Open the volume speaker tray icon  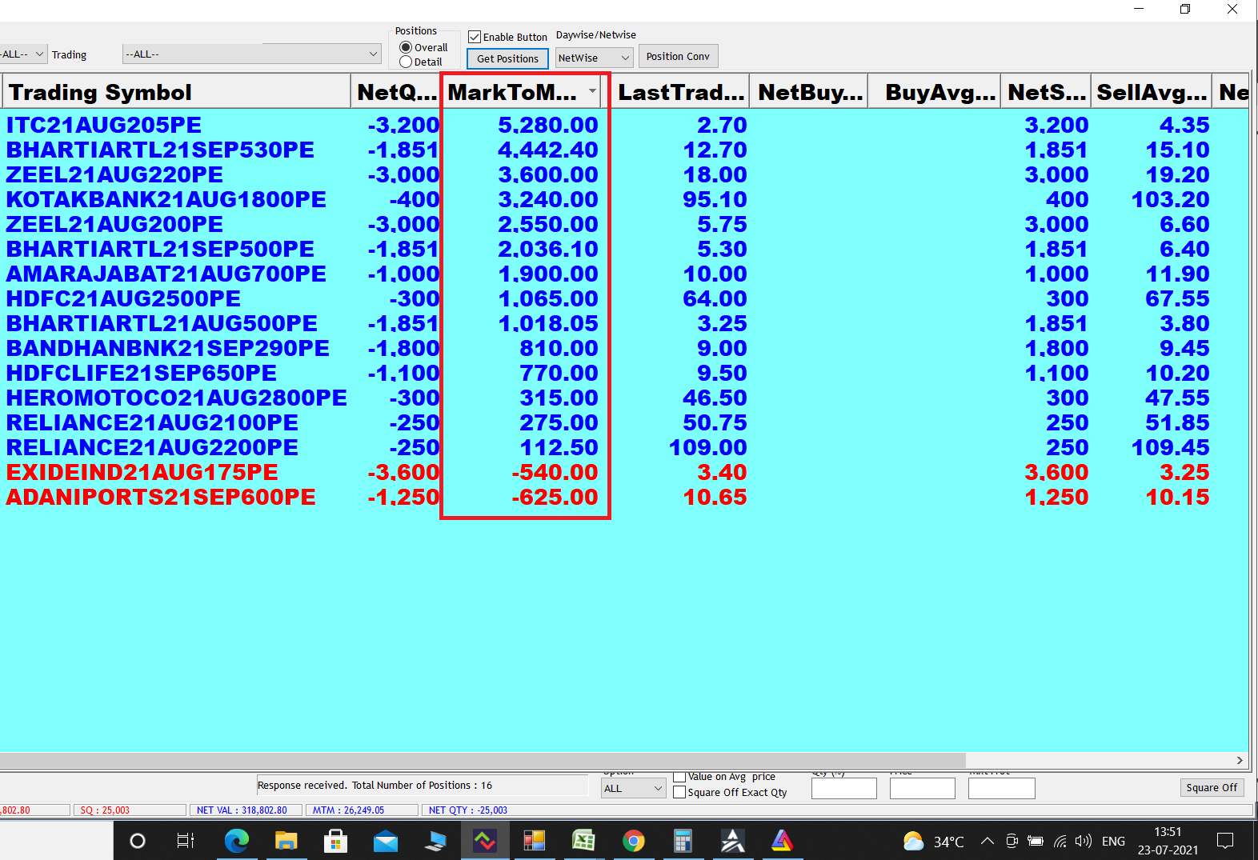[1084, 841]
